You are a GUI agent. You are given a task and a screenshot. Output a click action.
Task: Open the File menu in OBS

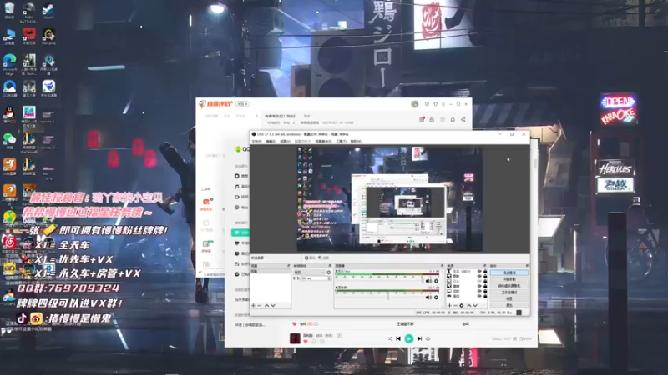click(256, 141)
